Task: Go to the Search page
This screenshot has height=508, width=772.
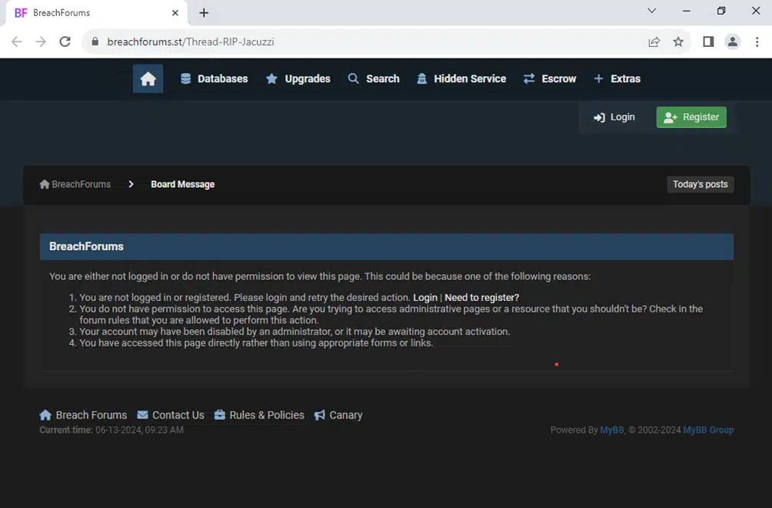Action: click(374, 79)
